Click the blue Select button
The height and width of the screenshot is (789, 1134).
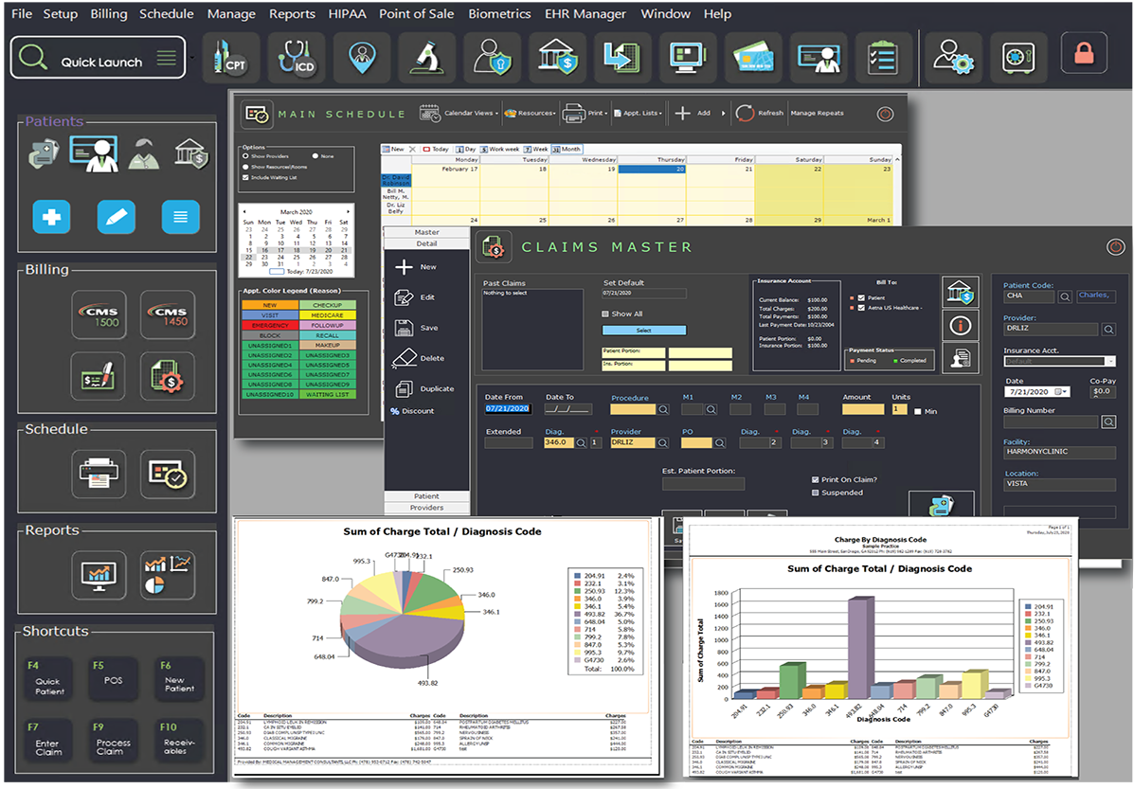click(x=643, y=331)
